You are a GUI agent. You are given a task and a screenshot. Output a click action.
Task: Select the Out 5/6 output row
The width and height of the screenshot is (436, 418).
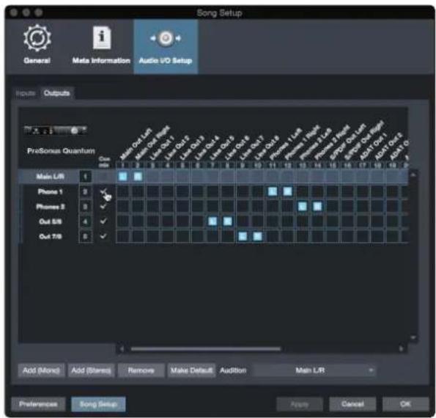point(51,221)
